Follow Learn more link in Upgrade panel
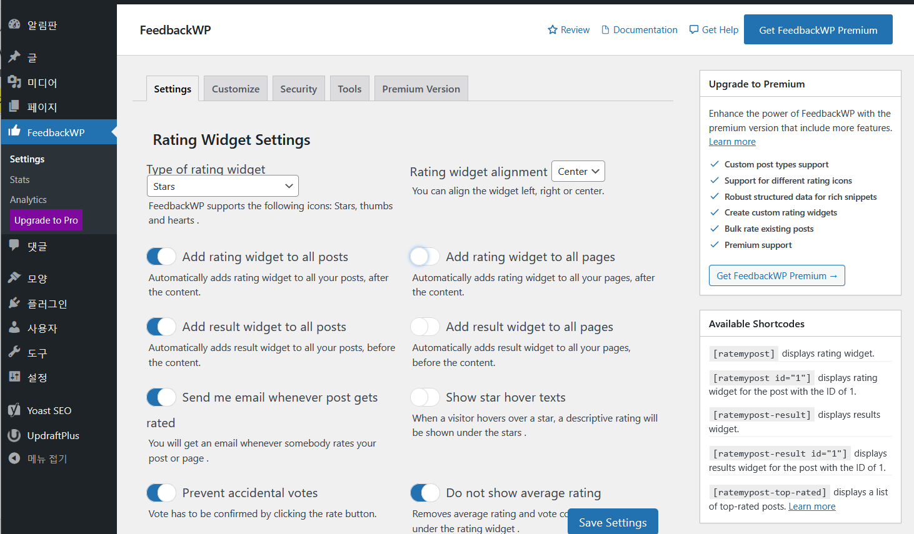The width and height of the screenshot is (914, 534). (732, 142)
